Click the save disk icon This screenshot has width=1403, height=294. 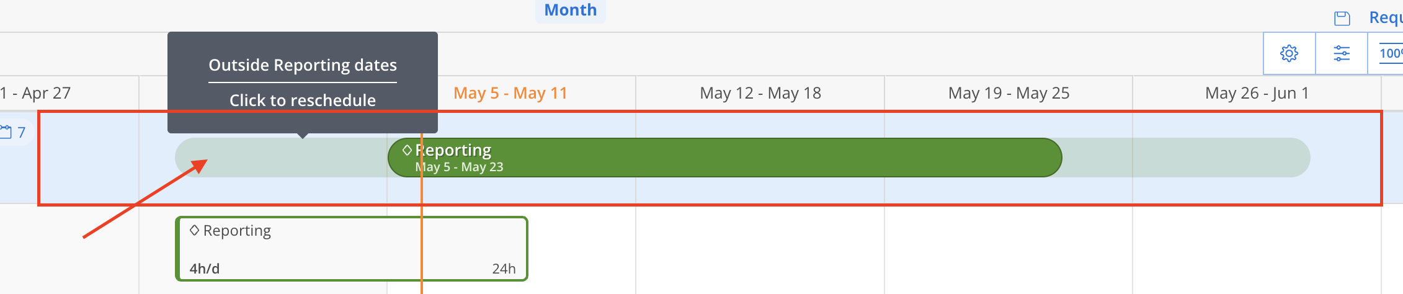pos(1342,19)
